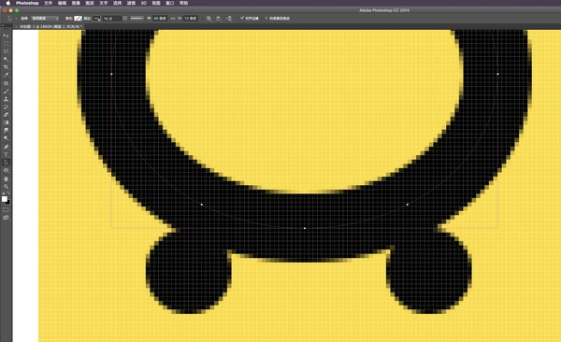The height and width of the screenshot is (342, 561).
Task: Select the Type tool
Action: [7, 155]
